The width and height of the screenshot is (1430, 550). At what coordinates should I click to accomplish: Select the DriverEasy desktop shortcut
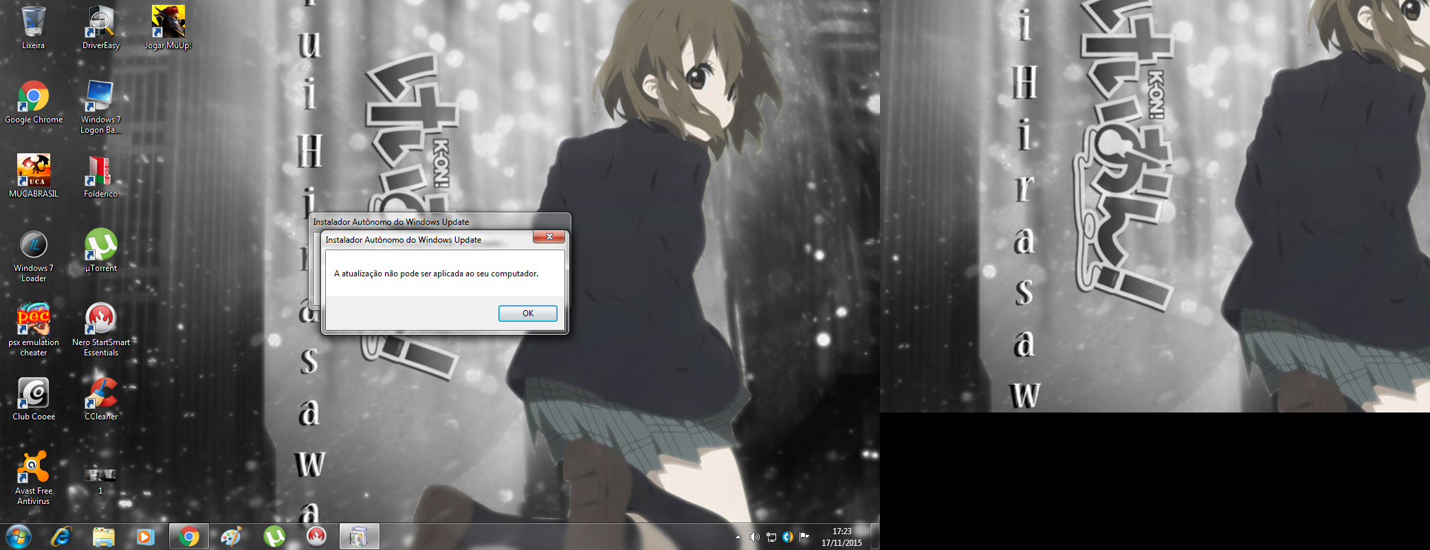pos(100,24)
